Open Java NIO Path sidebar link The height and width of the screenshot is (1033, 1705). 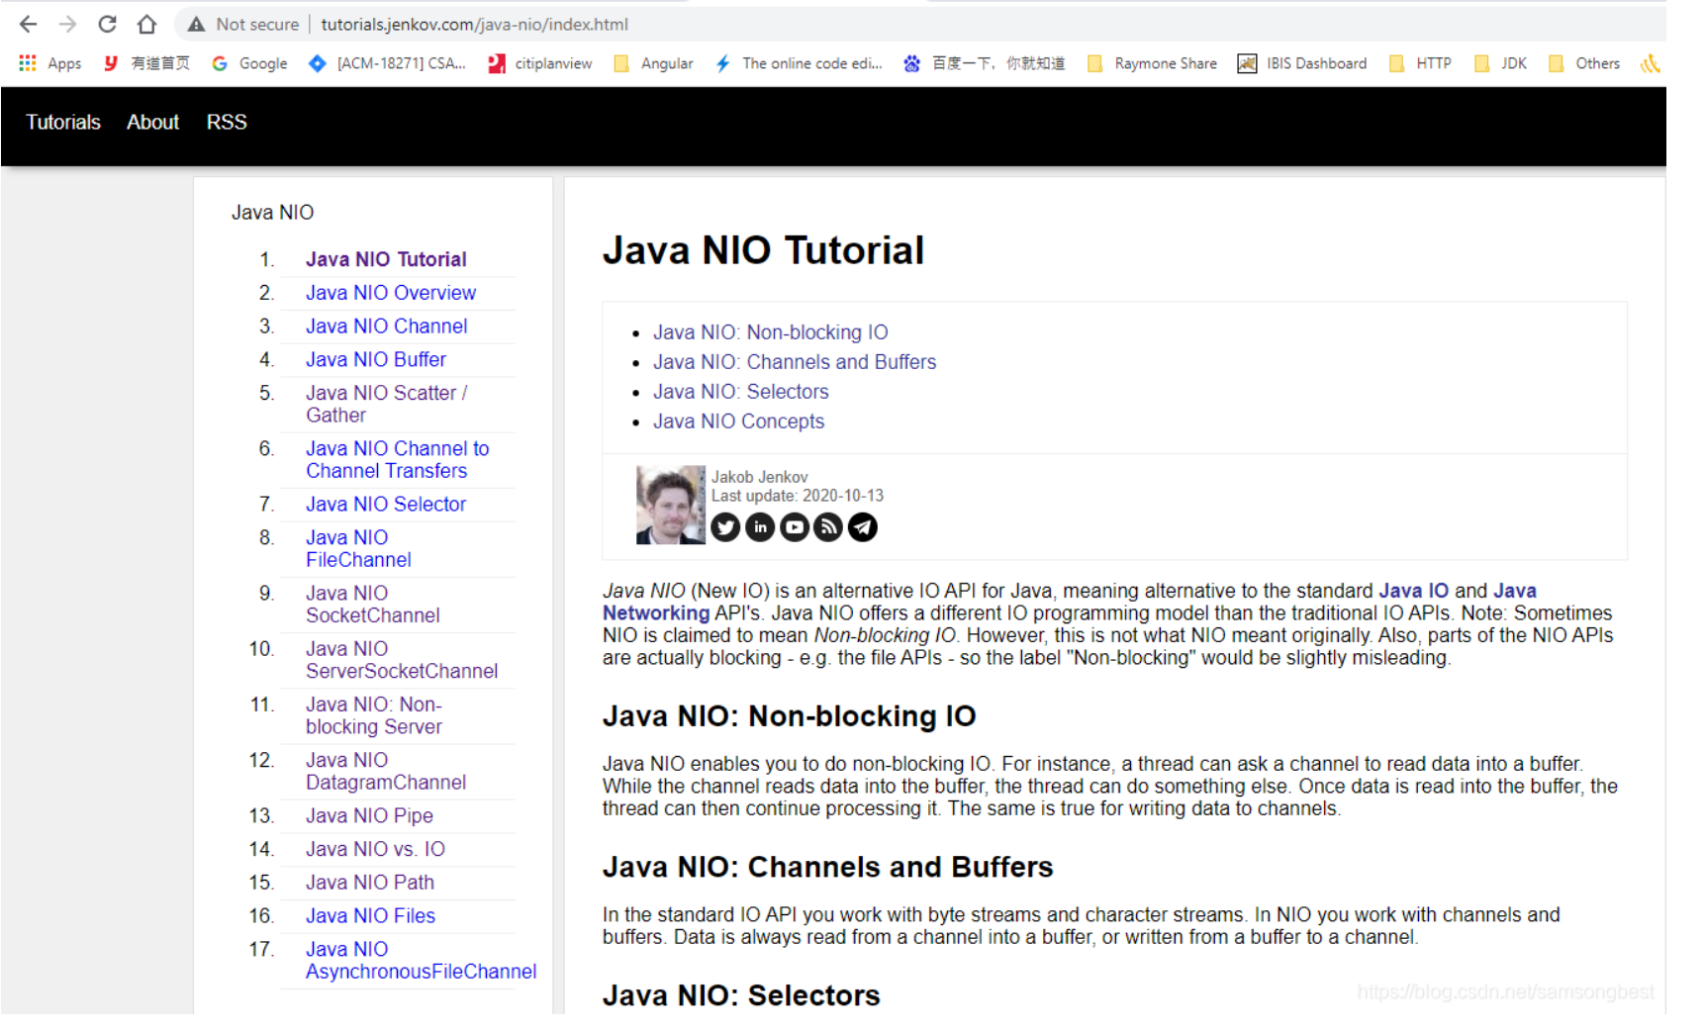tap(370, 883)
